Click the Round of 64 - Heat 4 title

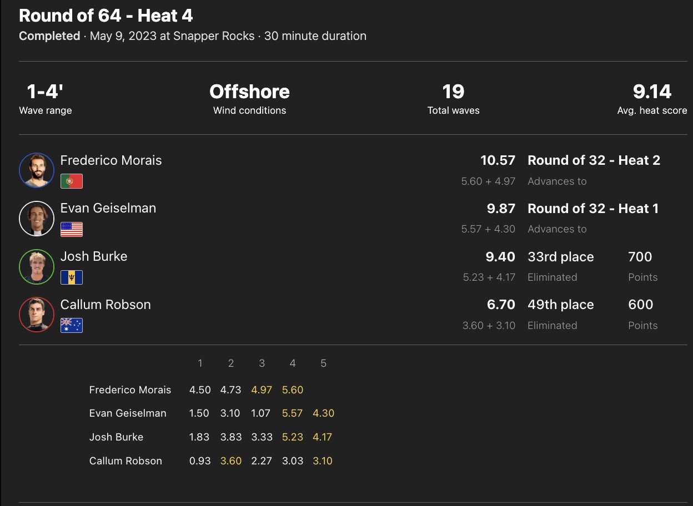106,16
